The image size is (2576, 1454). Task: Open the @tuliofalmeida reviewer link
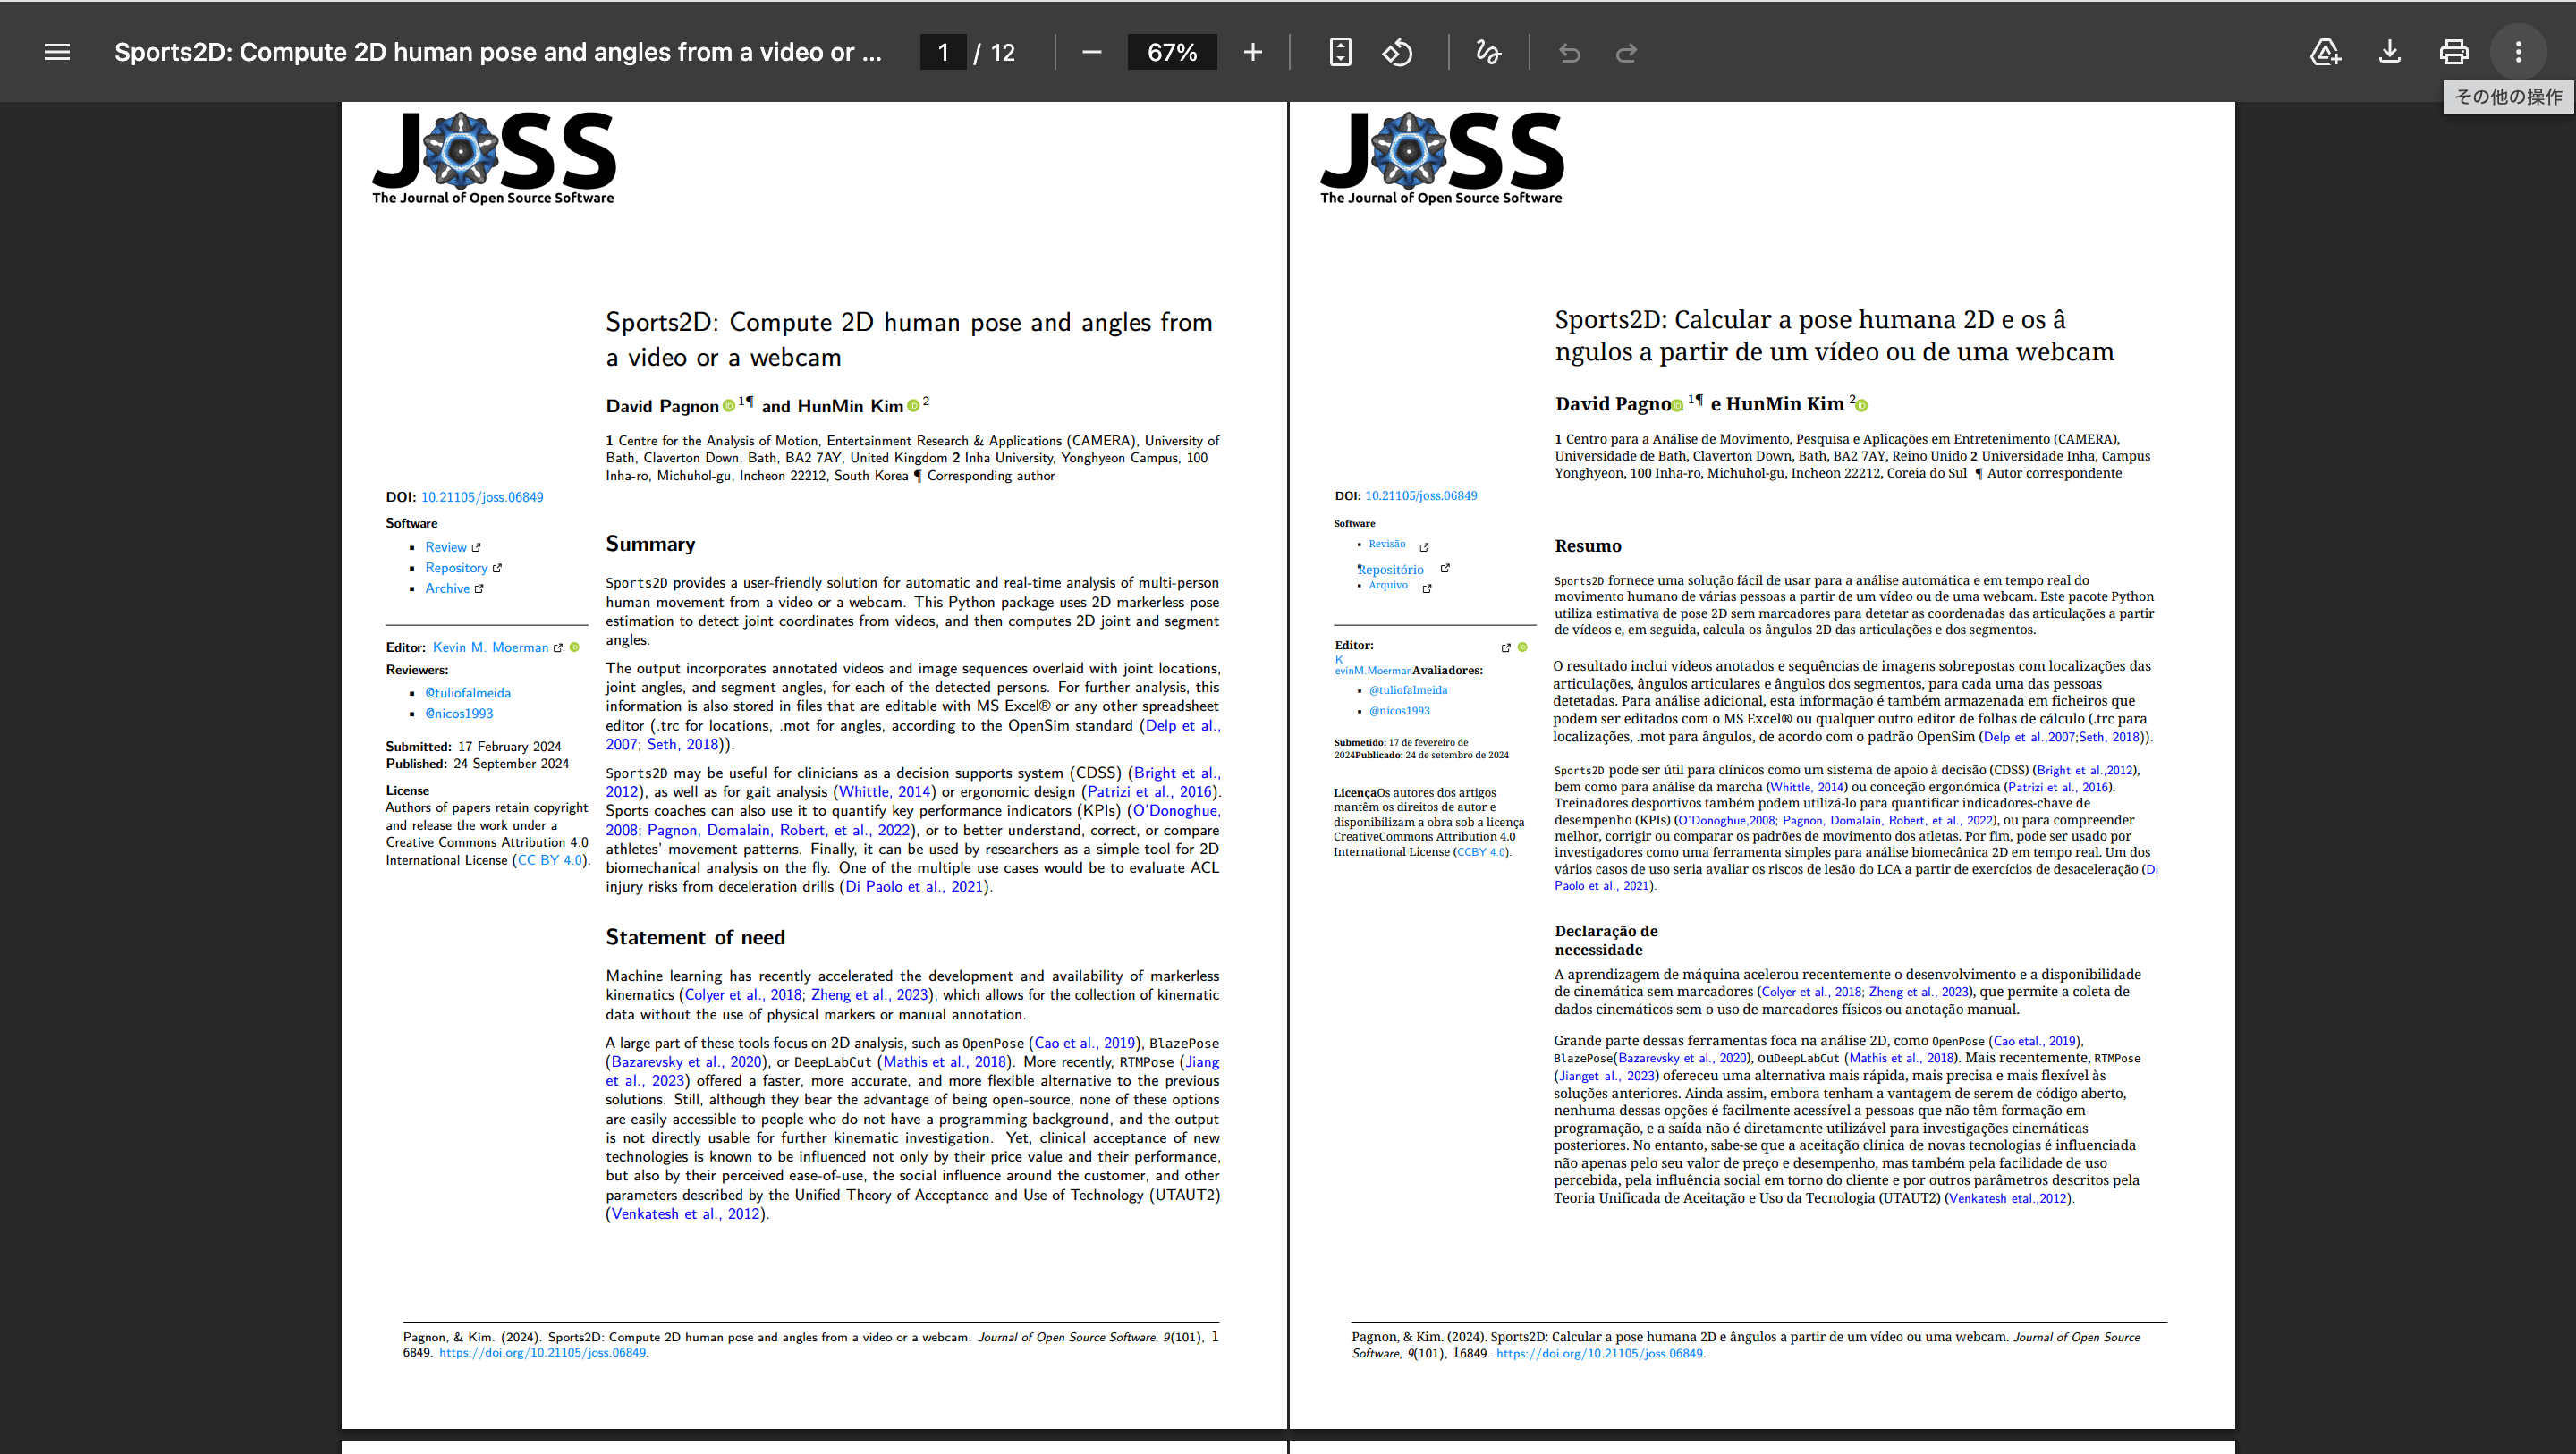point(467,693)
